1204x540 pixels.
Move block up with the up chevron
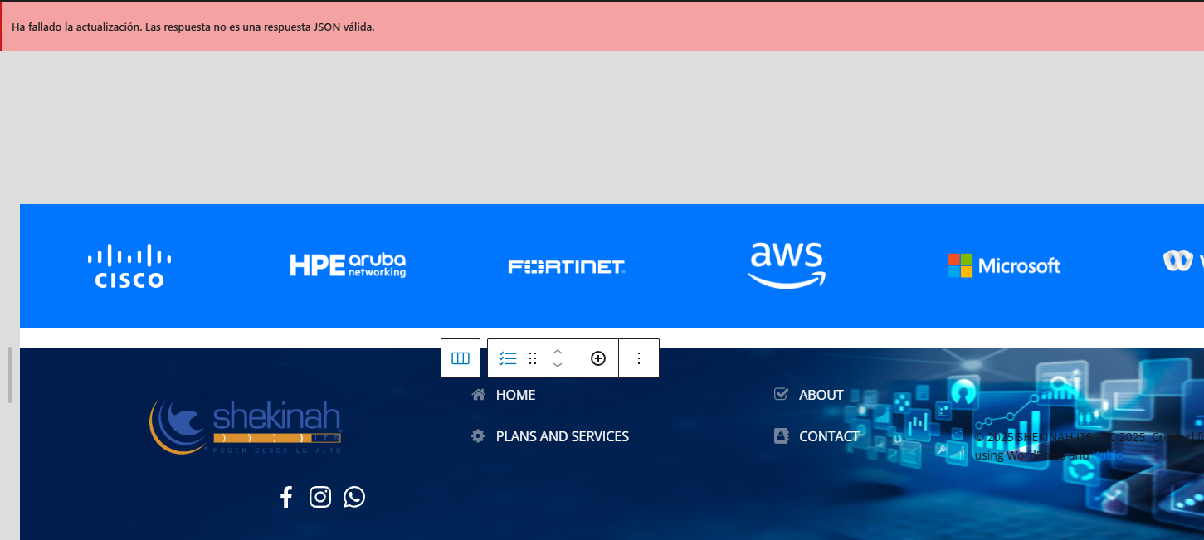pyautogui.click(x=558, y=352)
